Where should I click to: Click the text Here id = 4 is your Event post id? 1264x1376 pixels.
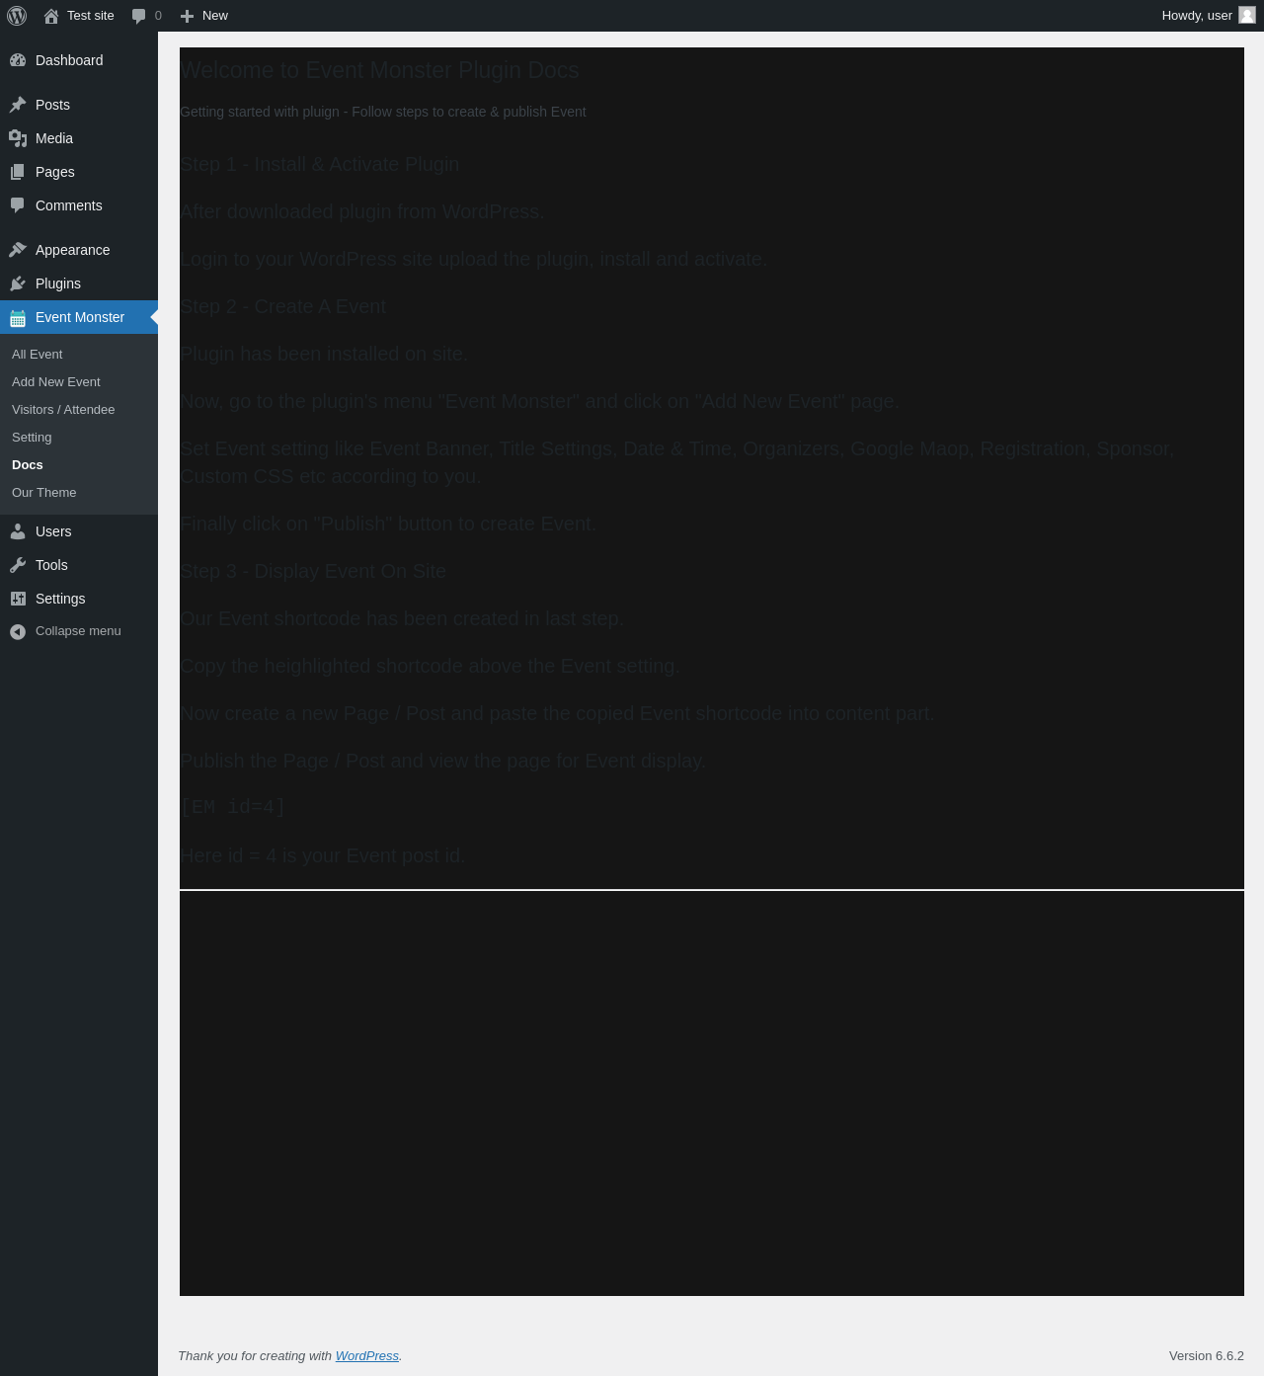coord(322,855)
